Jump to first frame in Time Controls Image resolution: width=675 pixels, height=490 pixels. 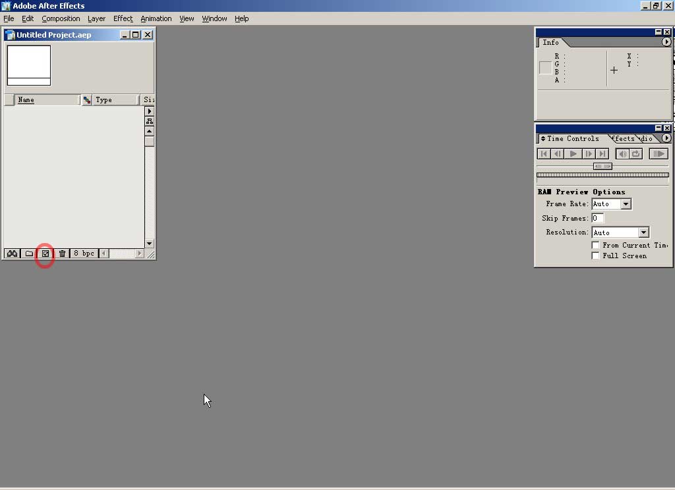pyautogui.click(x=544, y=153)
